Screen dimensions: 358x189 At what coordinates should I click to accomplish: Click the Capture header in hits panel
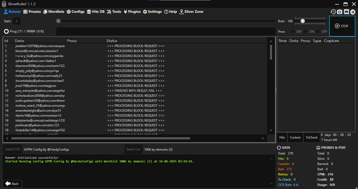(x=332, y=41)
